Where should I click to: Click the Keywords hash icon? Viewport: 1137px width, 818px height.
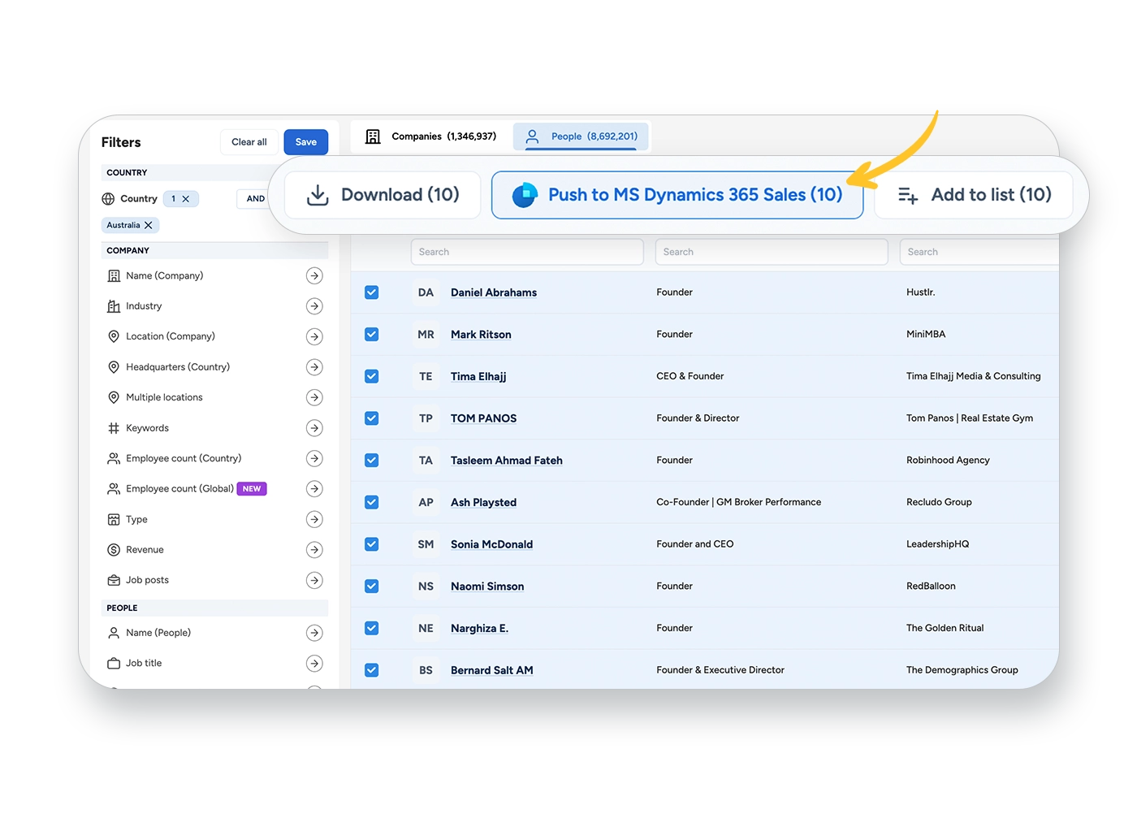coord(114,428)
